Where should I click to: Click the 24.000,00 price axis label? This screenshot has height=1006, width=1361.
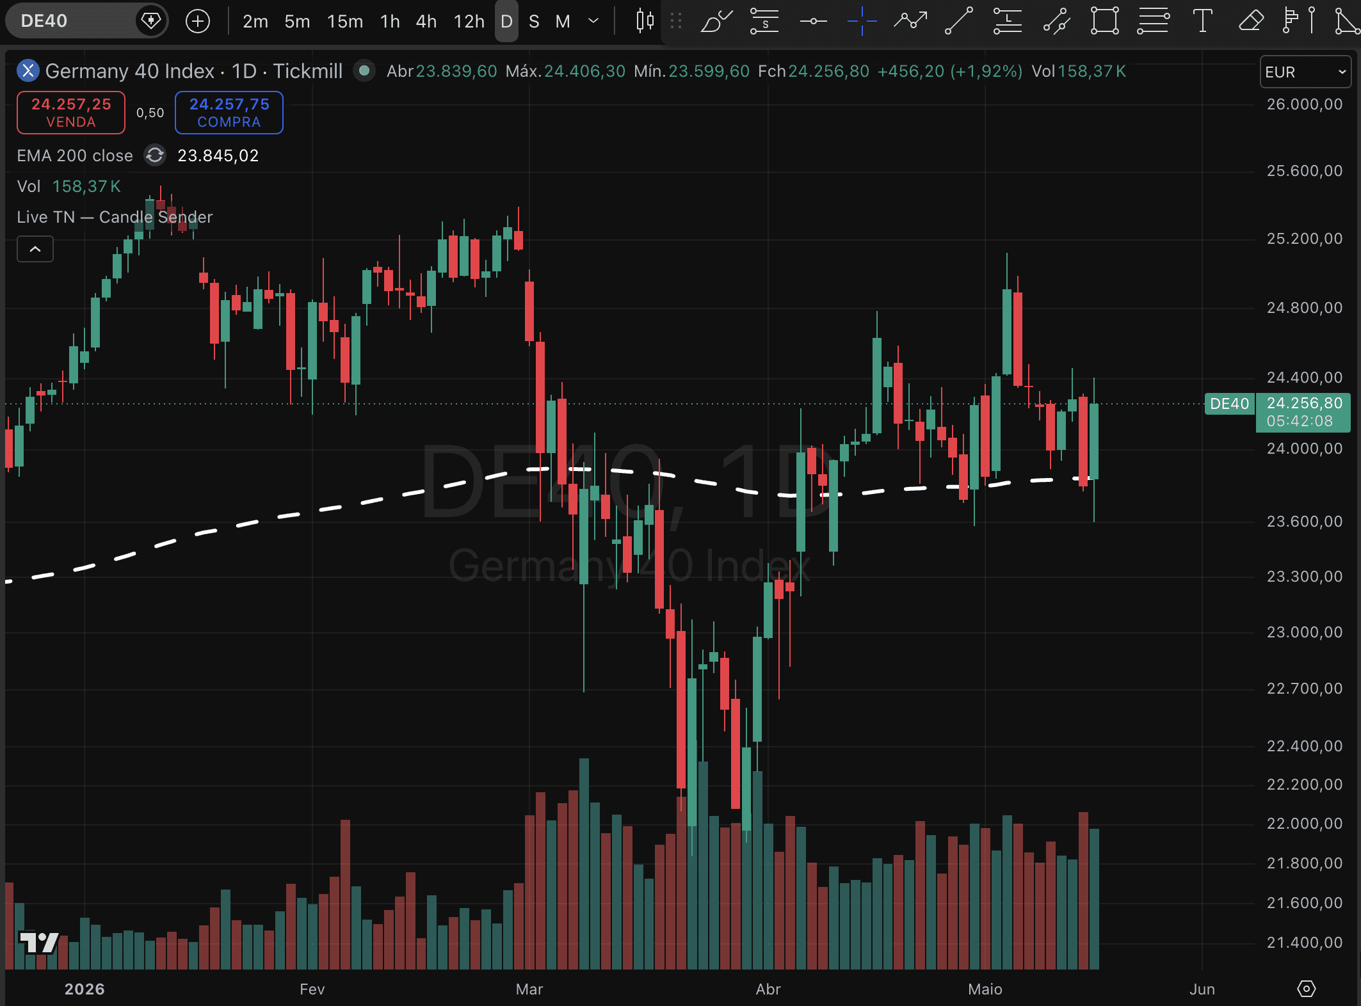click(1305, 449)
